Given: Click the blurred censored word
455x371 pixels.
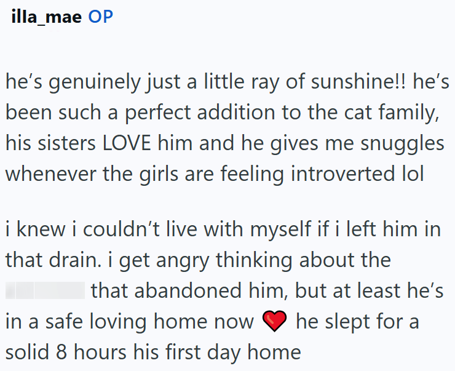Looking at the screenshot, I should pos(45,290).
